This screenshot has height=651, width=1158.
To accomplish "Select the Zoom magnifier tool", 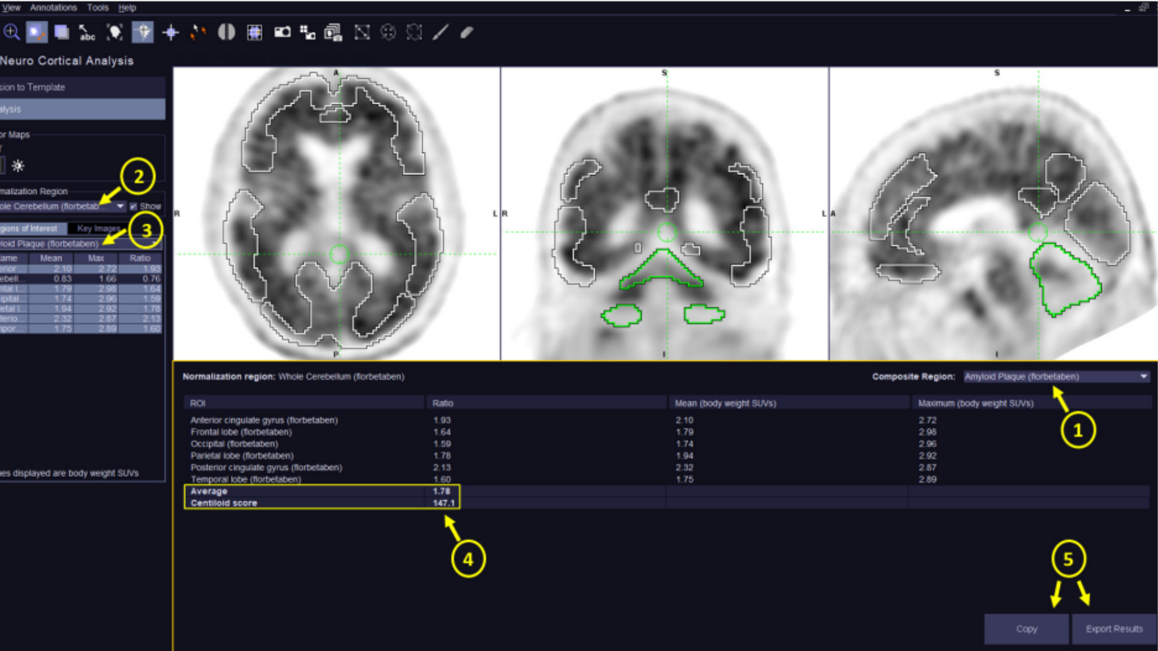I will coord(12,33).
